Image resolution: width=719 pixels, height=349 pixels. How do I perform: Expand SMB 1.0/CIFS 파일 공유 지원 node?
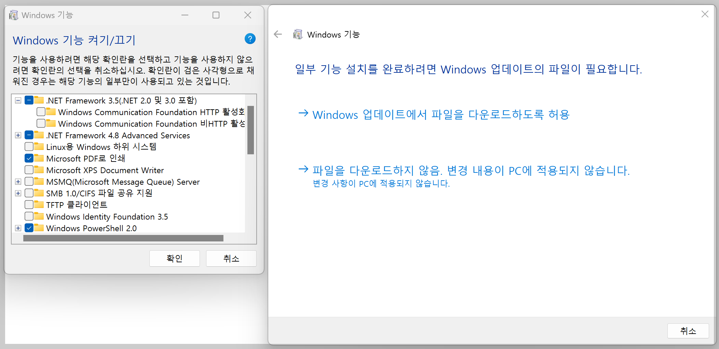[x=18, y=193]
